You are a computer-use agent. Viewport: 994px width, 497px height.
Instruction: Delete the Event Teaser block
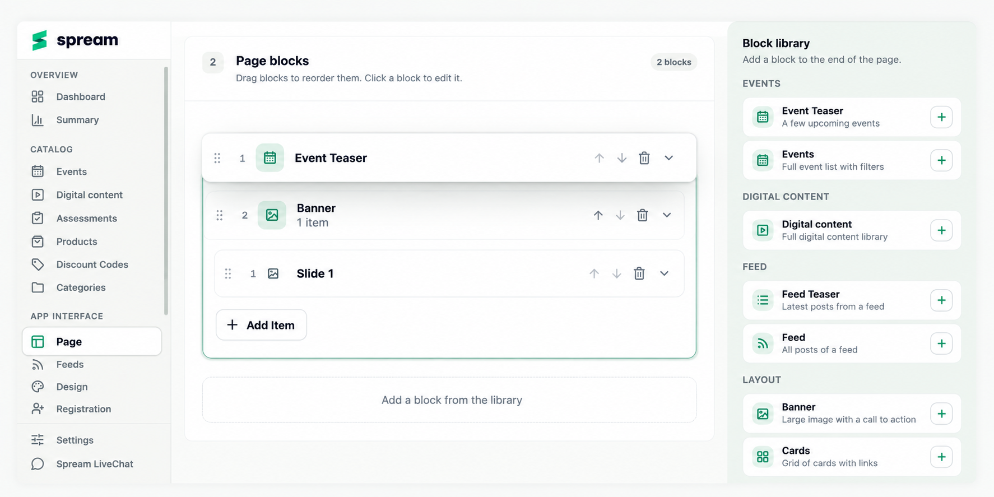[x=644, y=158]
